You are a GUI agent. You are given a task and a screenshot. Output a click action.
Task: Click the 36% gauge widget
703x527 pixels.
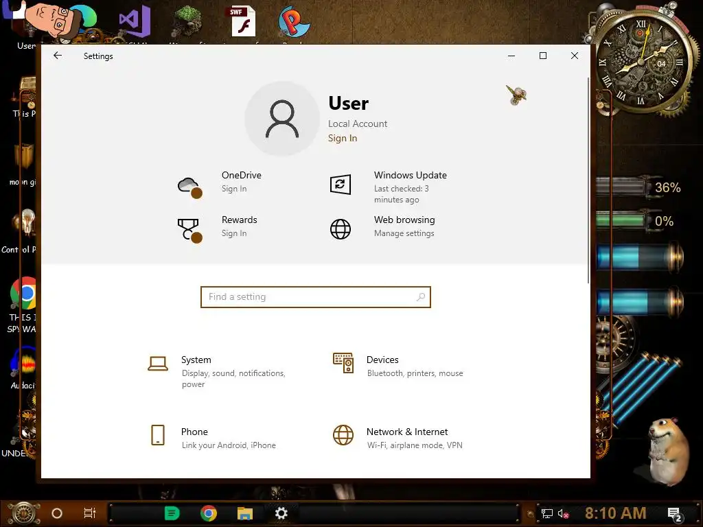(x=639, y=187)
